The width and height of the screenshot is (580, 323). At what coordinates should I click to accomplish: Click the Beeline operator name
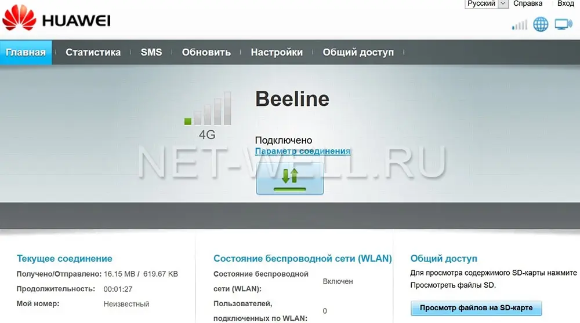click(x=292, y=99)
